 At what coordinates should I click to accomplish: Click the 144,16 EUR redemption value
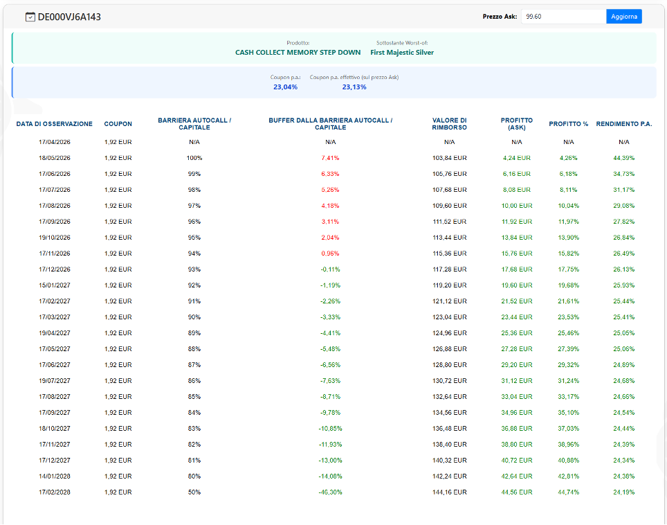click(x=449, y=492)
